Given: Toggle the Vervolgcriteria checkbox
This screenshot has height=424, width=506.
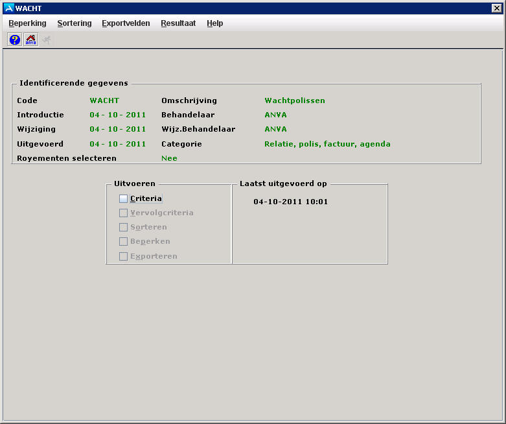Looking at the screenshot, I should click(124, 213).
